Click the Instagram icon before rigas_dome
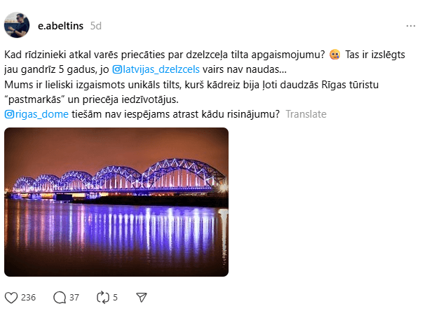Viewport: 427px width, 311px height. click(x=9, y=114)
